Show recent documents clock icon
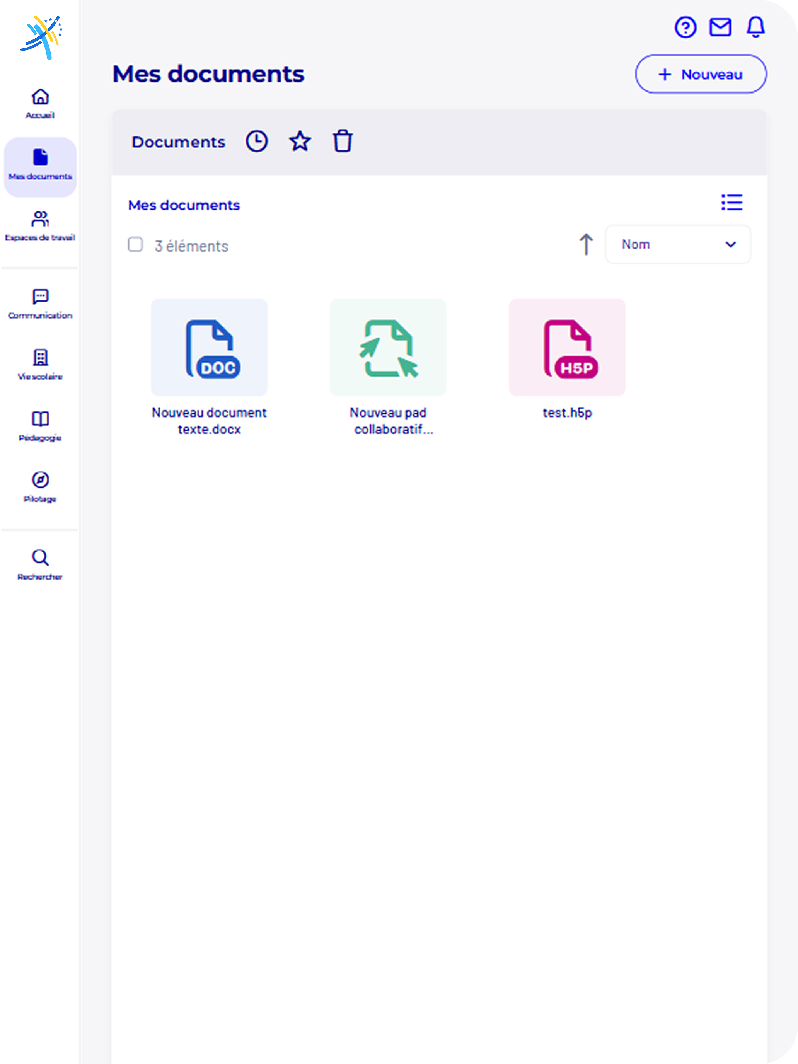 point(257,142)
